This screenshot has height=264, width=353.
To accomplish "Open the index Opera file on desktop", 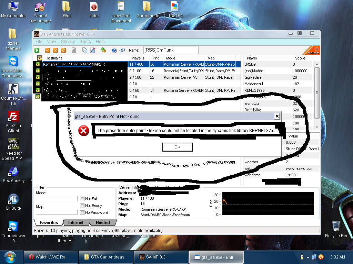I will click(x=94, y=10).
